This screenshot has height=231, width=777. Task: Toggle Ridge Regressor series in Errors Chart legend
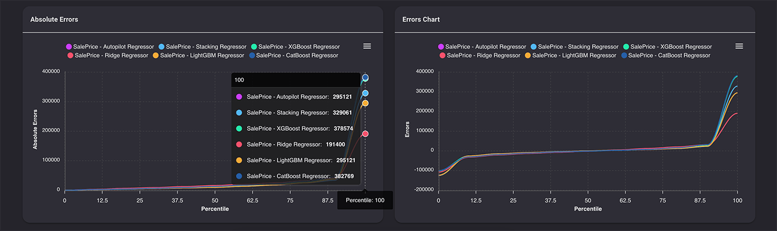pos(480,55)
